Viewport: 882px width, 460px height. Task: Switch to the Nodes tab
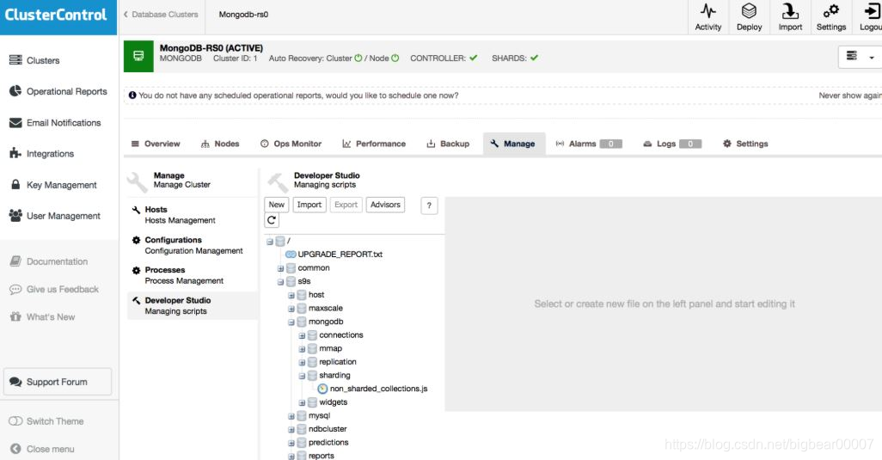click(220, 144)
